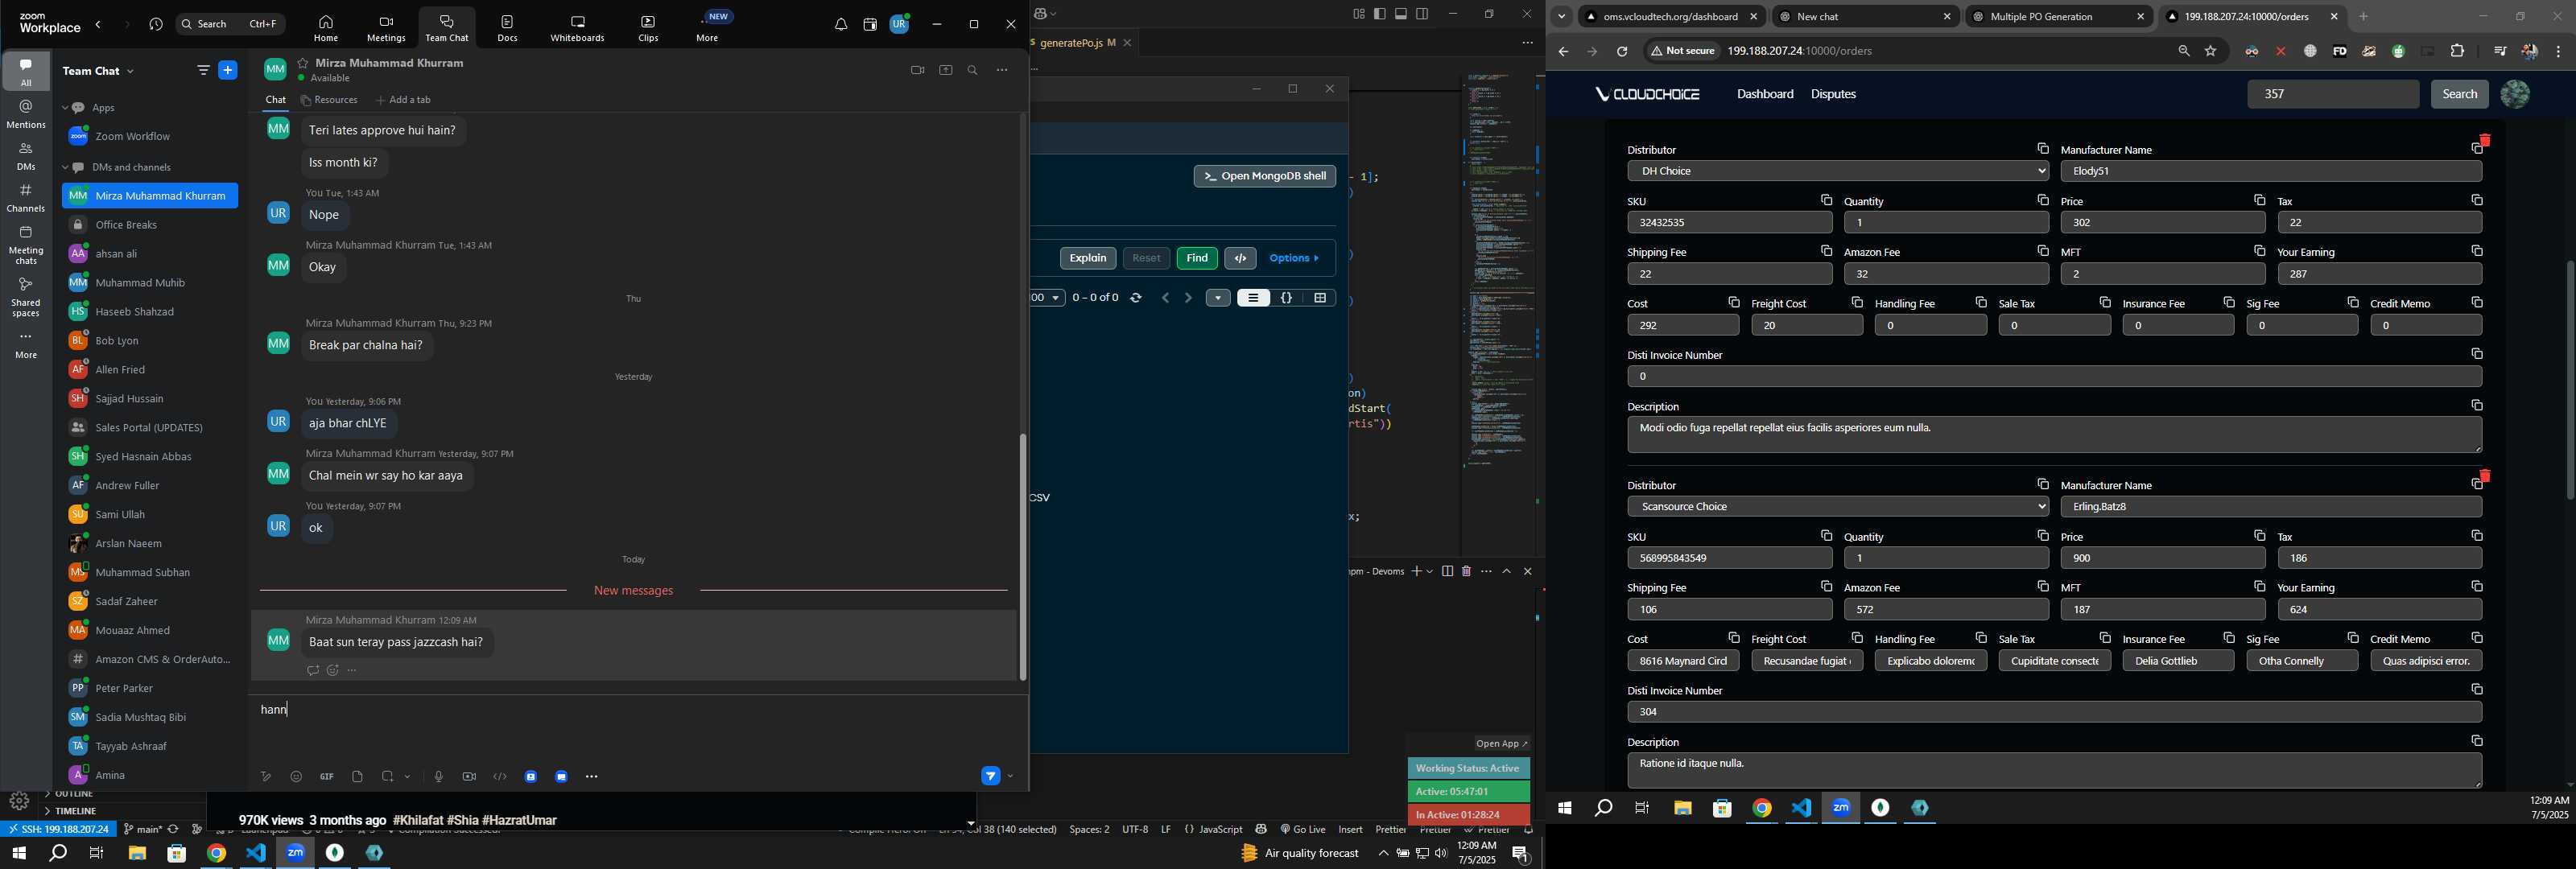The width and height of the screenshot is (2576, 869).
Task: Click the Price field with value 302
Action: coord(2163,223)
